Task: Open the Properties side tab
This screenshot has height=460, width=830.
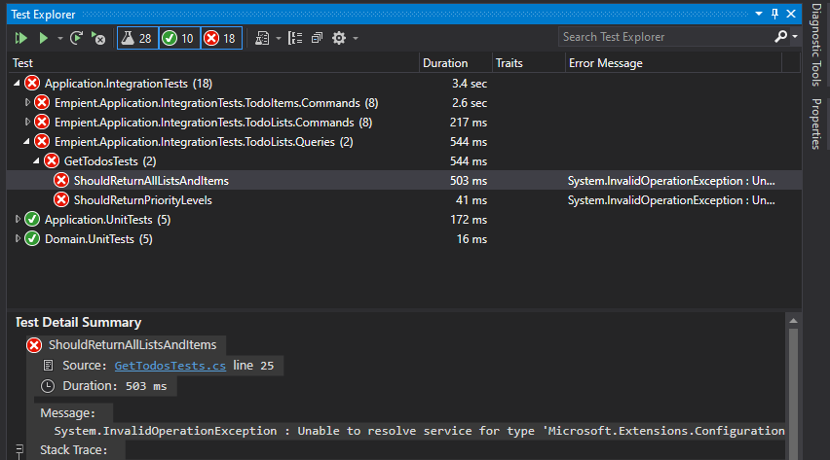Action: tap(816, 124)
